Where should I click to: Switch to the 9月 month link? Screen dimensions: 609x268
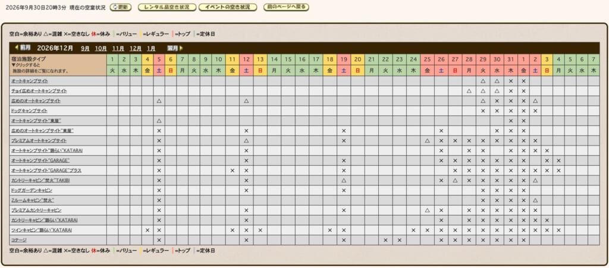pos(86,49)
